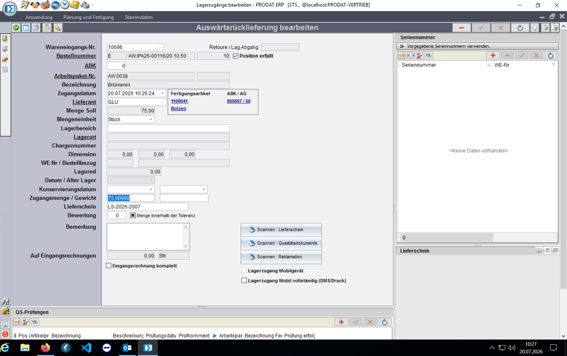
Task: Open the factory quick-launch icon
Action: [x=45, y=5]
